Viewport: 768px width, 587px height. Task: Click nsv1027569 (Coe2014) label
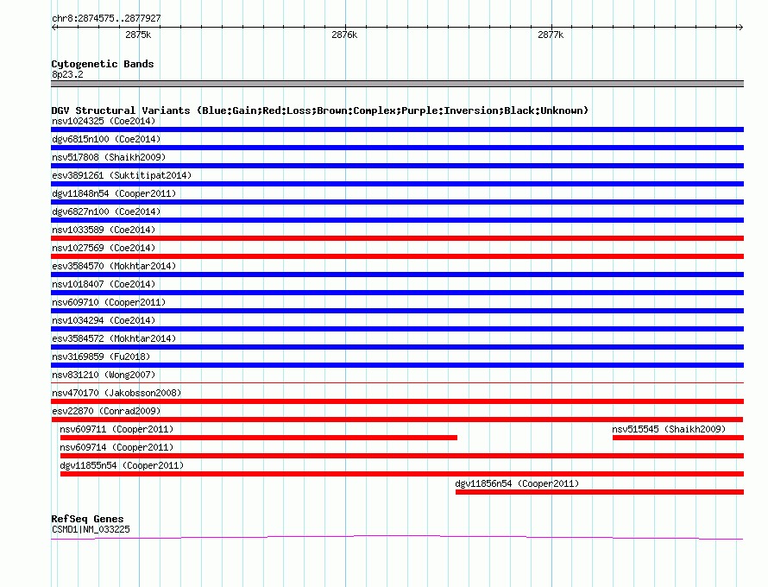point(104,248)
